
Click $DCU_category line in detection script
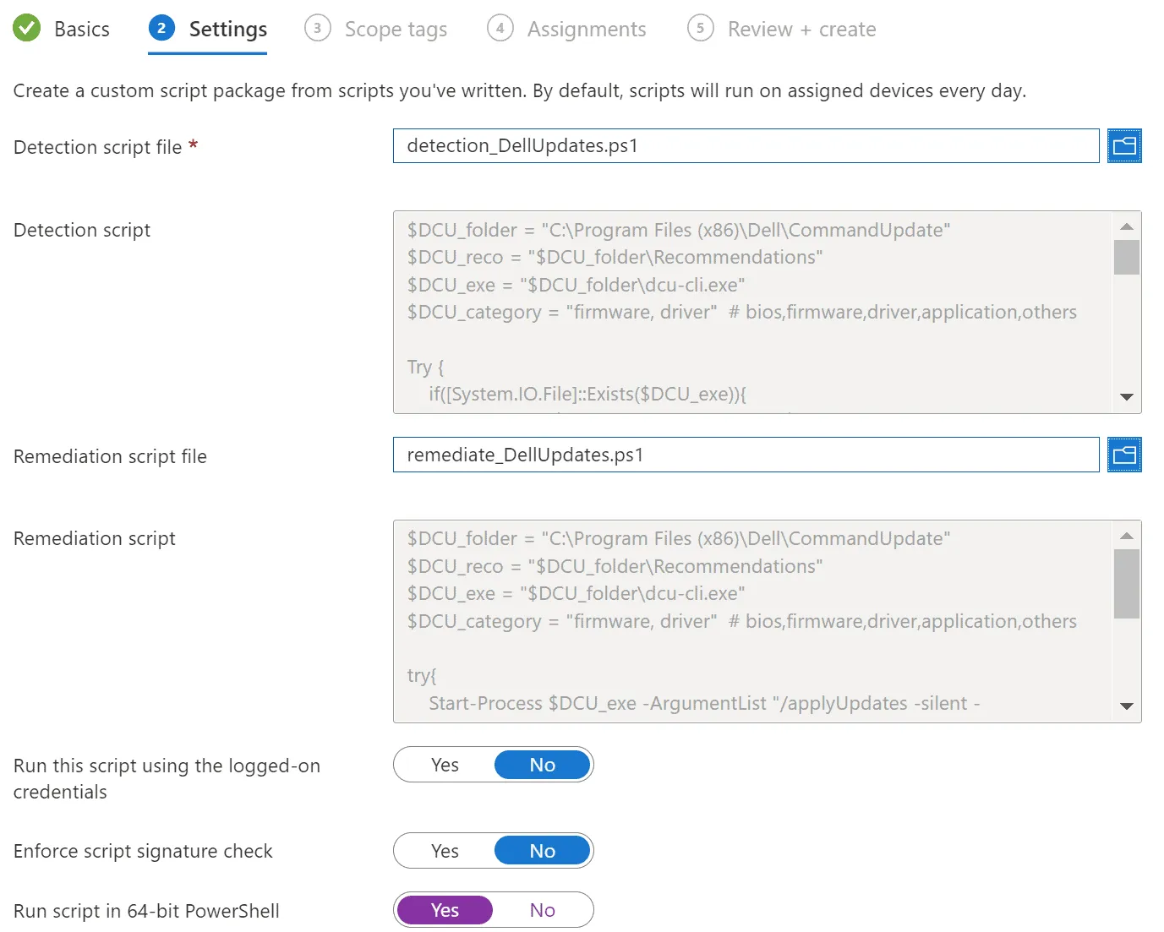[x=741, y=312]
